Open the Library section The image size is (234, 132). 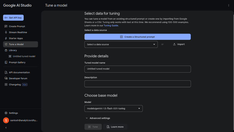point(20,50)
